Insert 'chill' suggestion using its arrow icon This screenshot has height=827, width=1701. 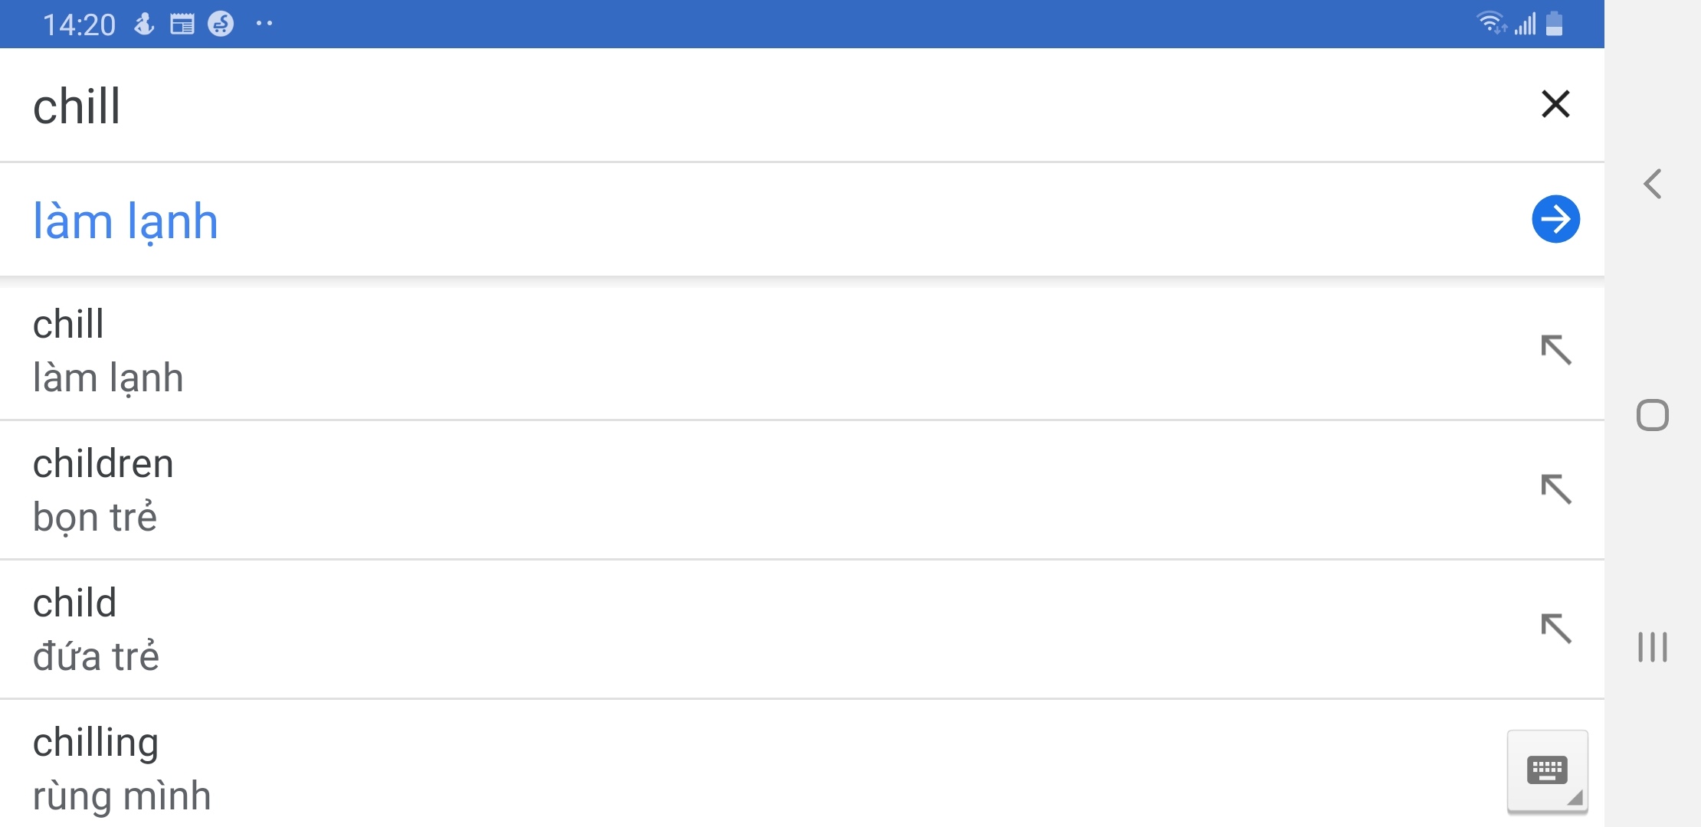point(1555,350)
